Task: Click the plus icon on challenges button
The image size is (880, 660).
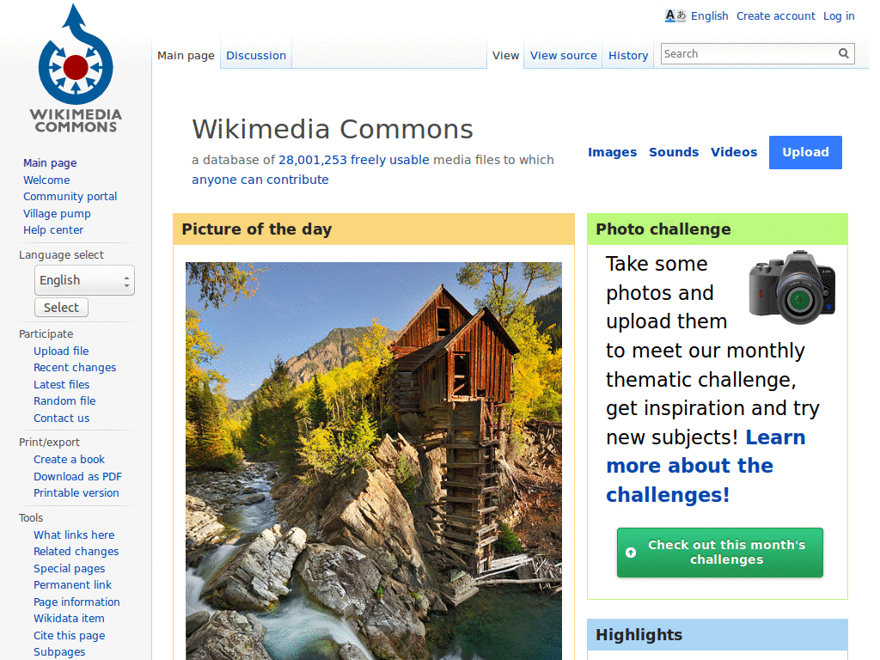Action: coord(631,552)
